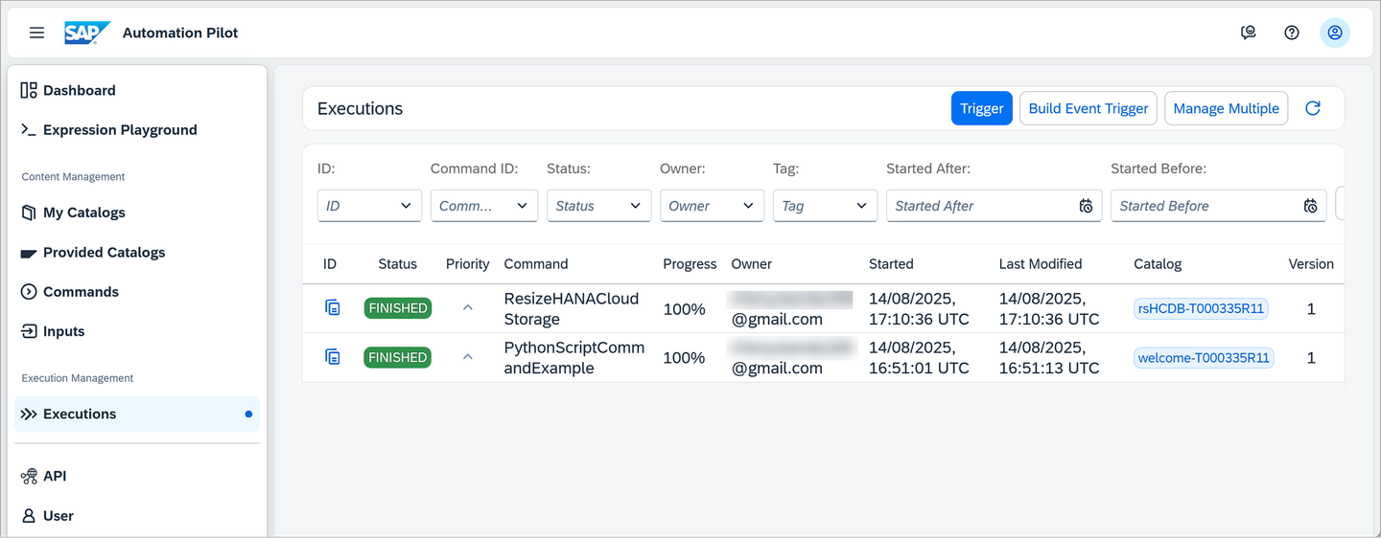Image resolution: width=1381 pixels, height=538 pixels.
Task: Open the help question mark icon
Action: coord(1292,33)
